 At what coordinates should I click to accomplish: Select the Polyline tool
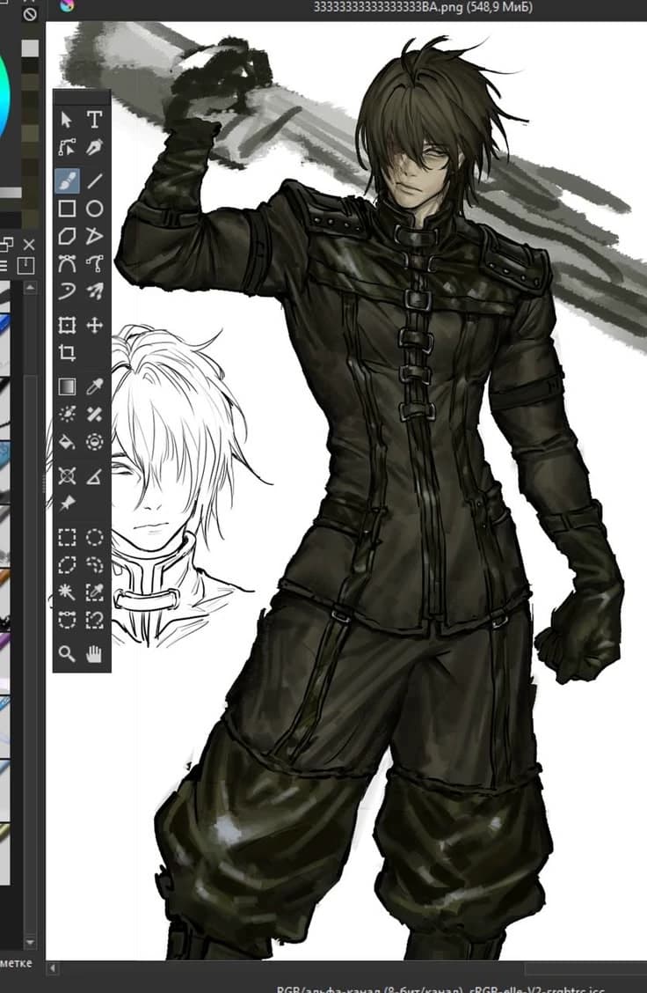[94, 236]
